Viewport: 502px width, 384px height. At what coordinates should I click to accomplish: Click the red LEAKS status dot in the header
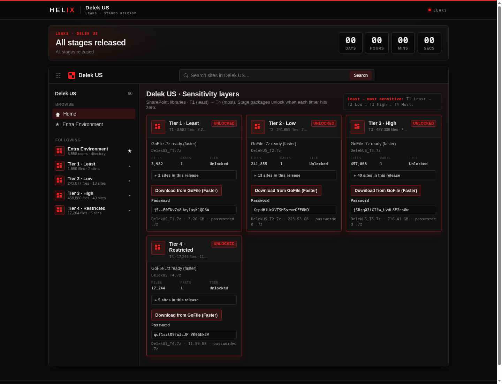pos(429,10)
